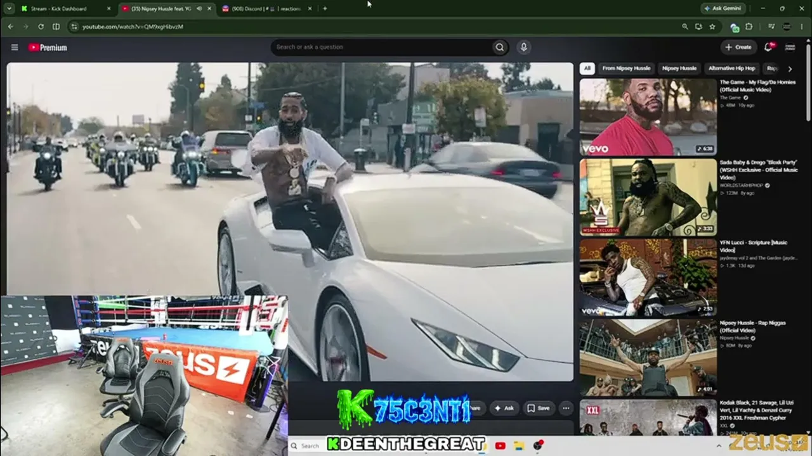Click the YouTube search magnifier button

click(500, 47)
